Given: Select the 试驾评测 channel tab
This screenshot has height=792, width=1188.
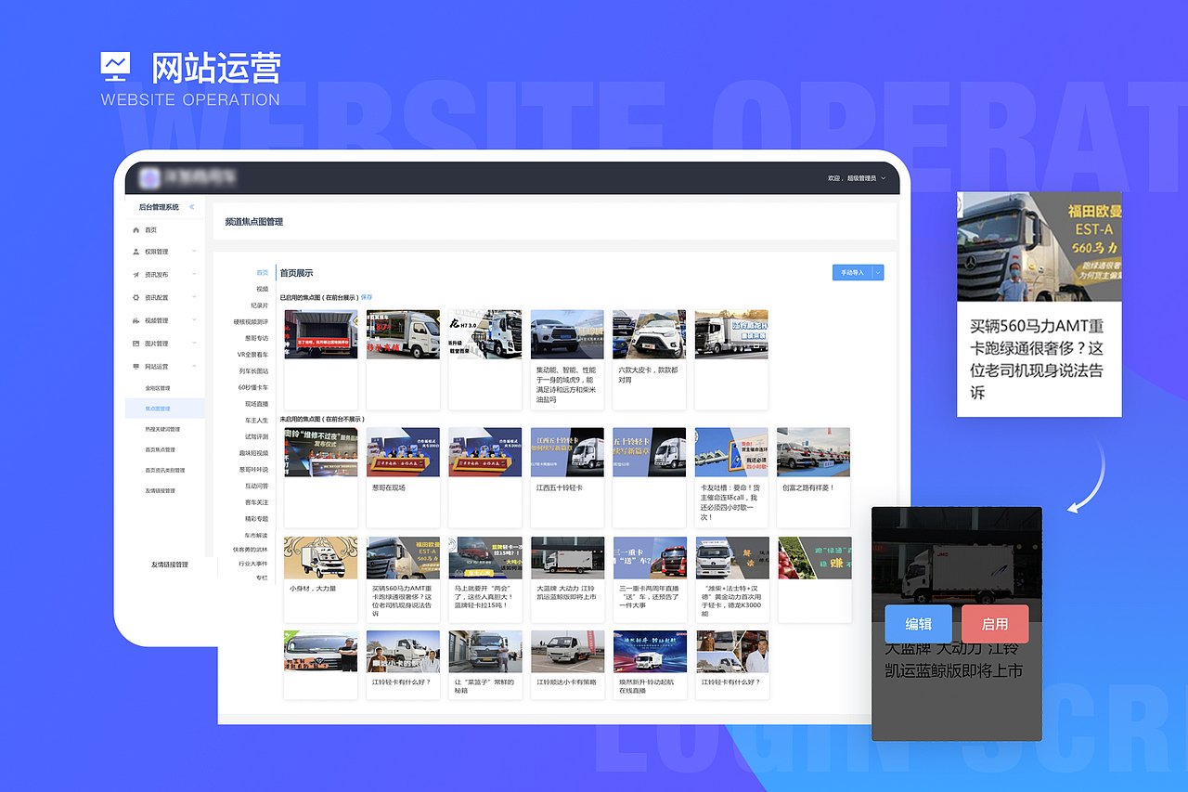Looking at the screenshot, I should [x=256, y=436].
